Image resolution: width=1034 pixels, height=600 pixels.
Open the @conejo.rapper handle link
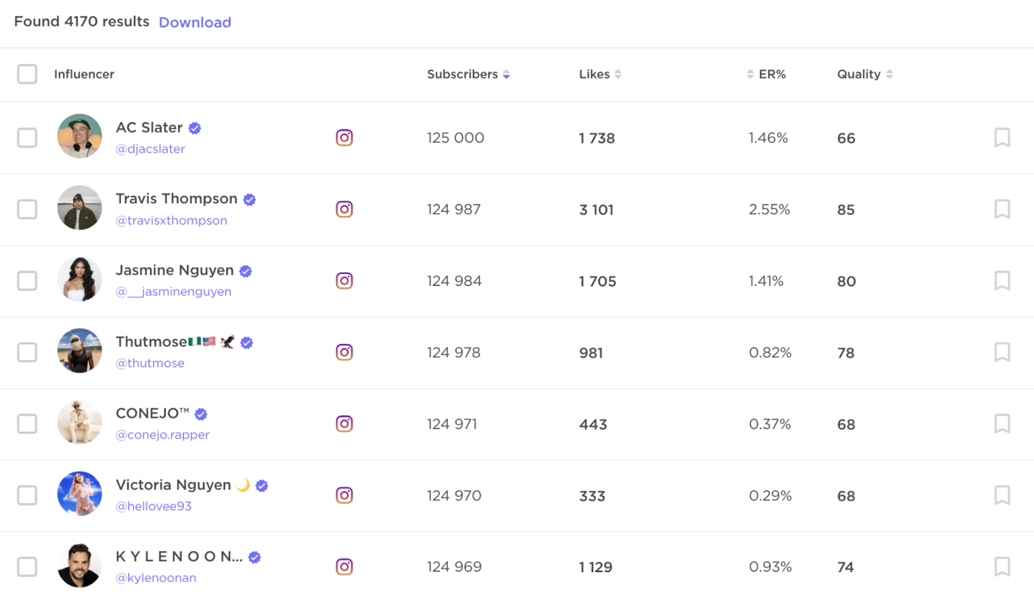coord(162,435)
